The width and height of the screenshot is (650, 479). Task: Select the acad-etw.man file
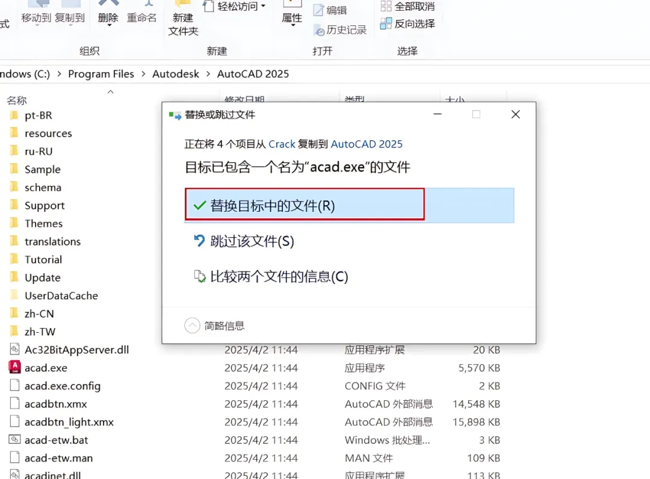(58, 458)
